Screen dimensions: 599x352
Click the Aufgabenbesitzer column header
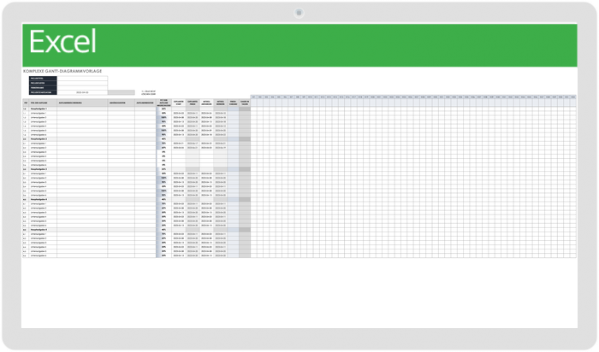point(145,103)
